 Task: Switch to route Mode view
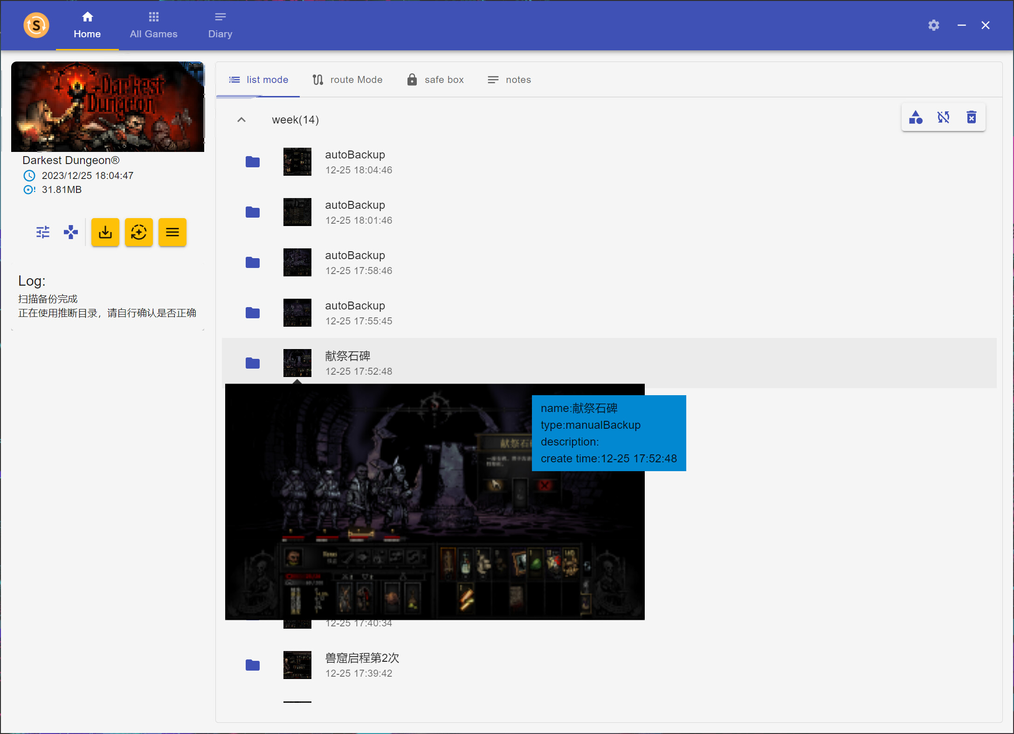pyautogui.click(x=347, y=79)
